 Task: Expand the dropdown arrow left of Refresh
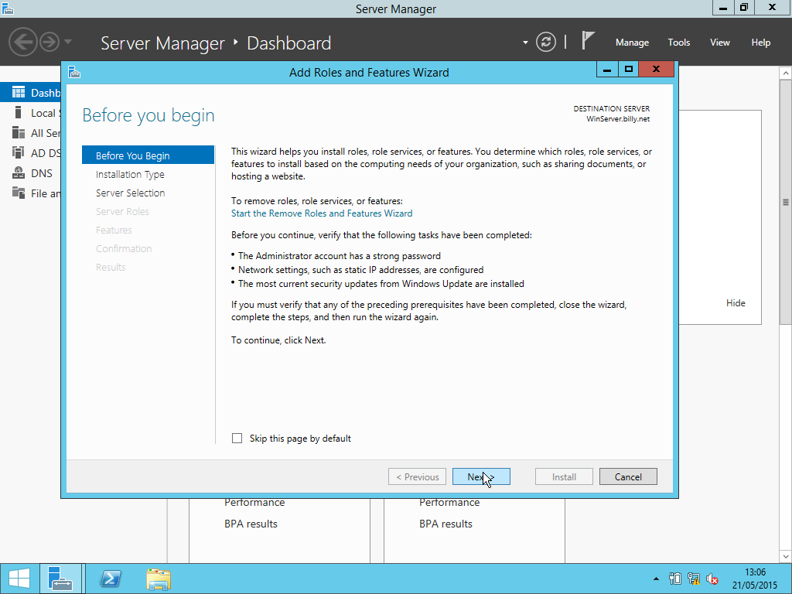click(x=525, y=43)
